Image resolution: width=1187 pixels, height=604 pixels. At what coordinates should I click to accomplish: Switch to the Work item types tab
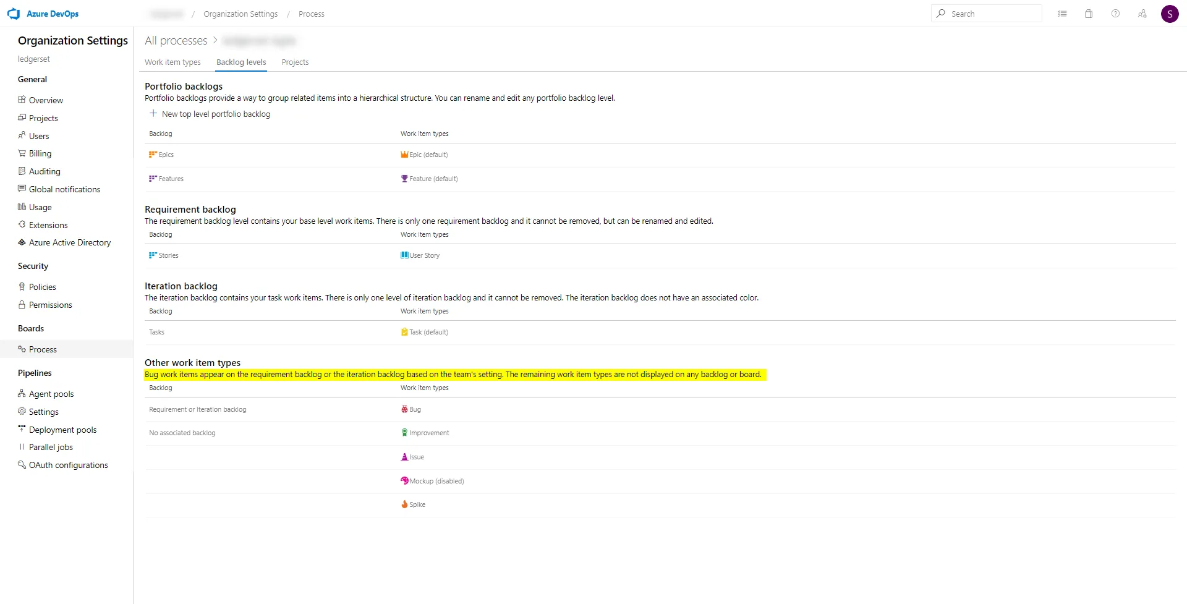click(x=172, y=62)
